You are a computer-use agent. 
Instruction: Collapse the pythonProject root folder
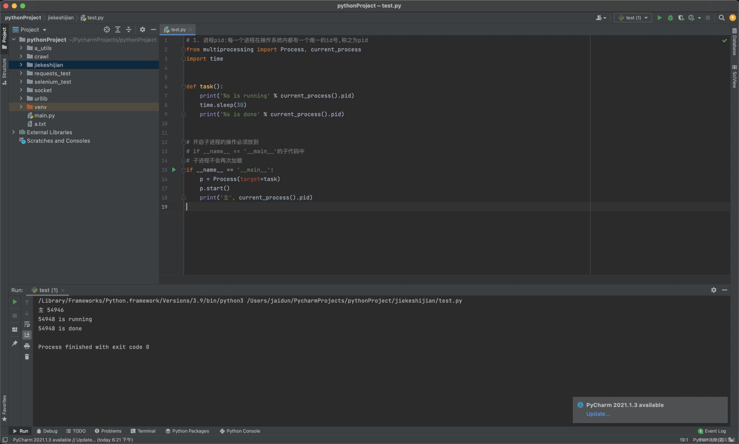[x=14, y=39]
